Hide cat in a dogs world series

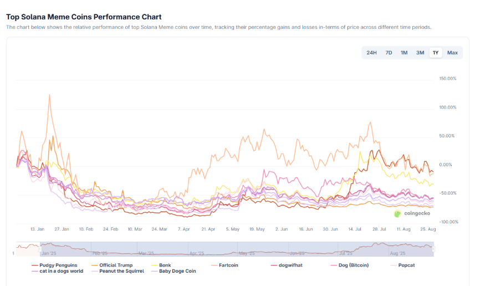click(61, 271)
